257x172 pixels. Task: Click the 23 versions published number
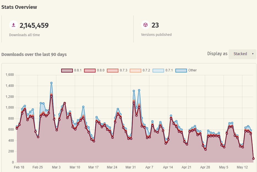point(155,25)
